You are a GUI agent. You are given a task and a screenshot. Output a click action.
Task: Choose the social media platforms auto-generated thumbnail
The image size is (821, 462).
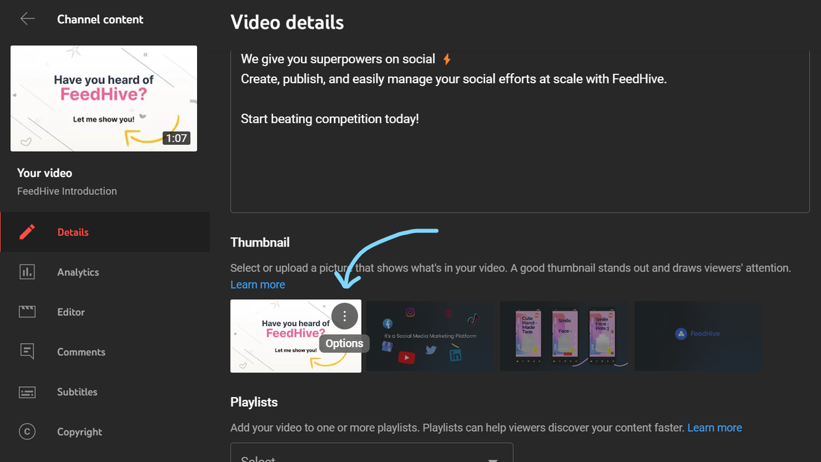(x=430, y=336)
